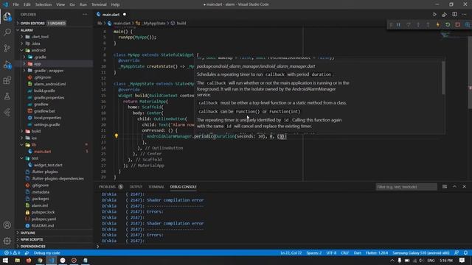
Task: Open README.md file
Action: [x=43, y=226]
